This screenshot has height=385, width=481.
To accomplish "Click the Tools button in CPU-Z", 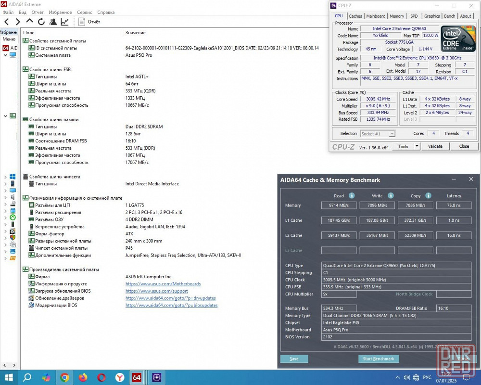I will point(403,146).
